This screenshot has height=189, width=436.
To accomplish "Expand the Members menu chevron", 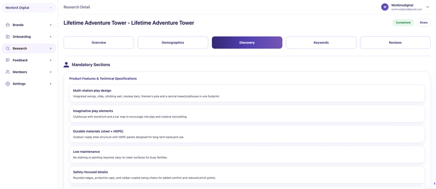I will (50, 72).
